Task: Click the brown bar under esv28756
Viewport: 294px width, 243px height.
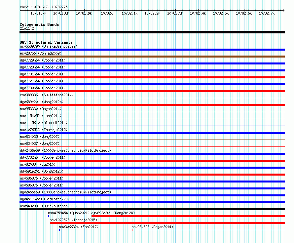Action: [x=152, y=57]
